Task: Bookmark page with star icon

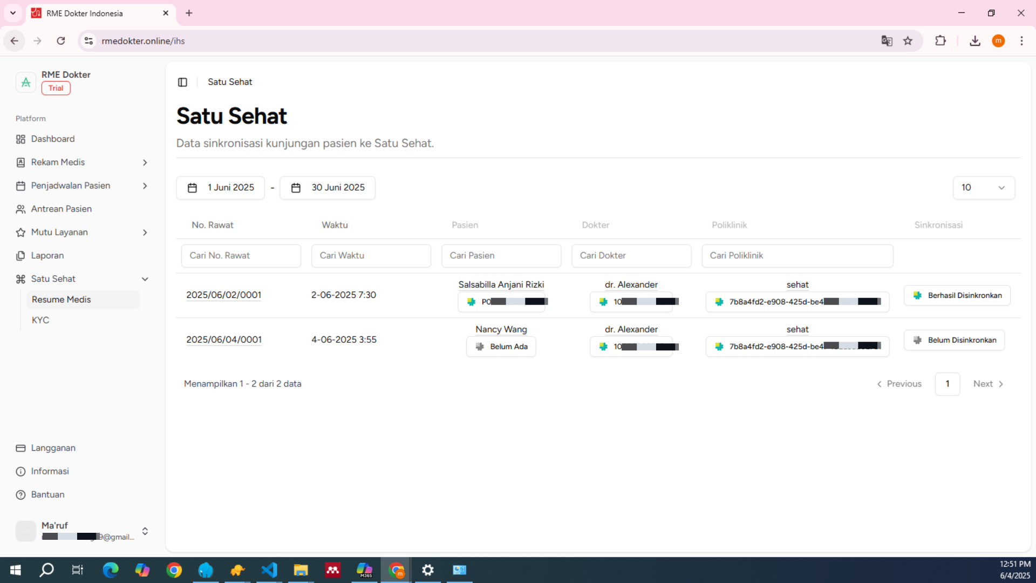Action: (908, 41)
